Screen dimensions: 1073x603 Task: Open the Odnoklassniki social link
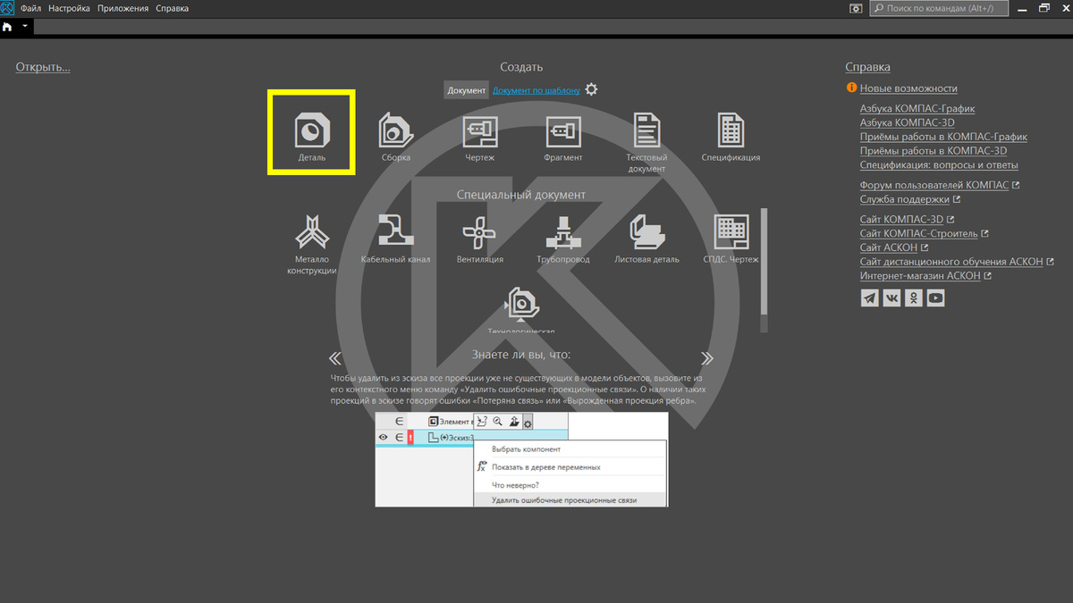click(914, 298)
